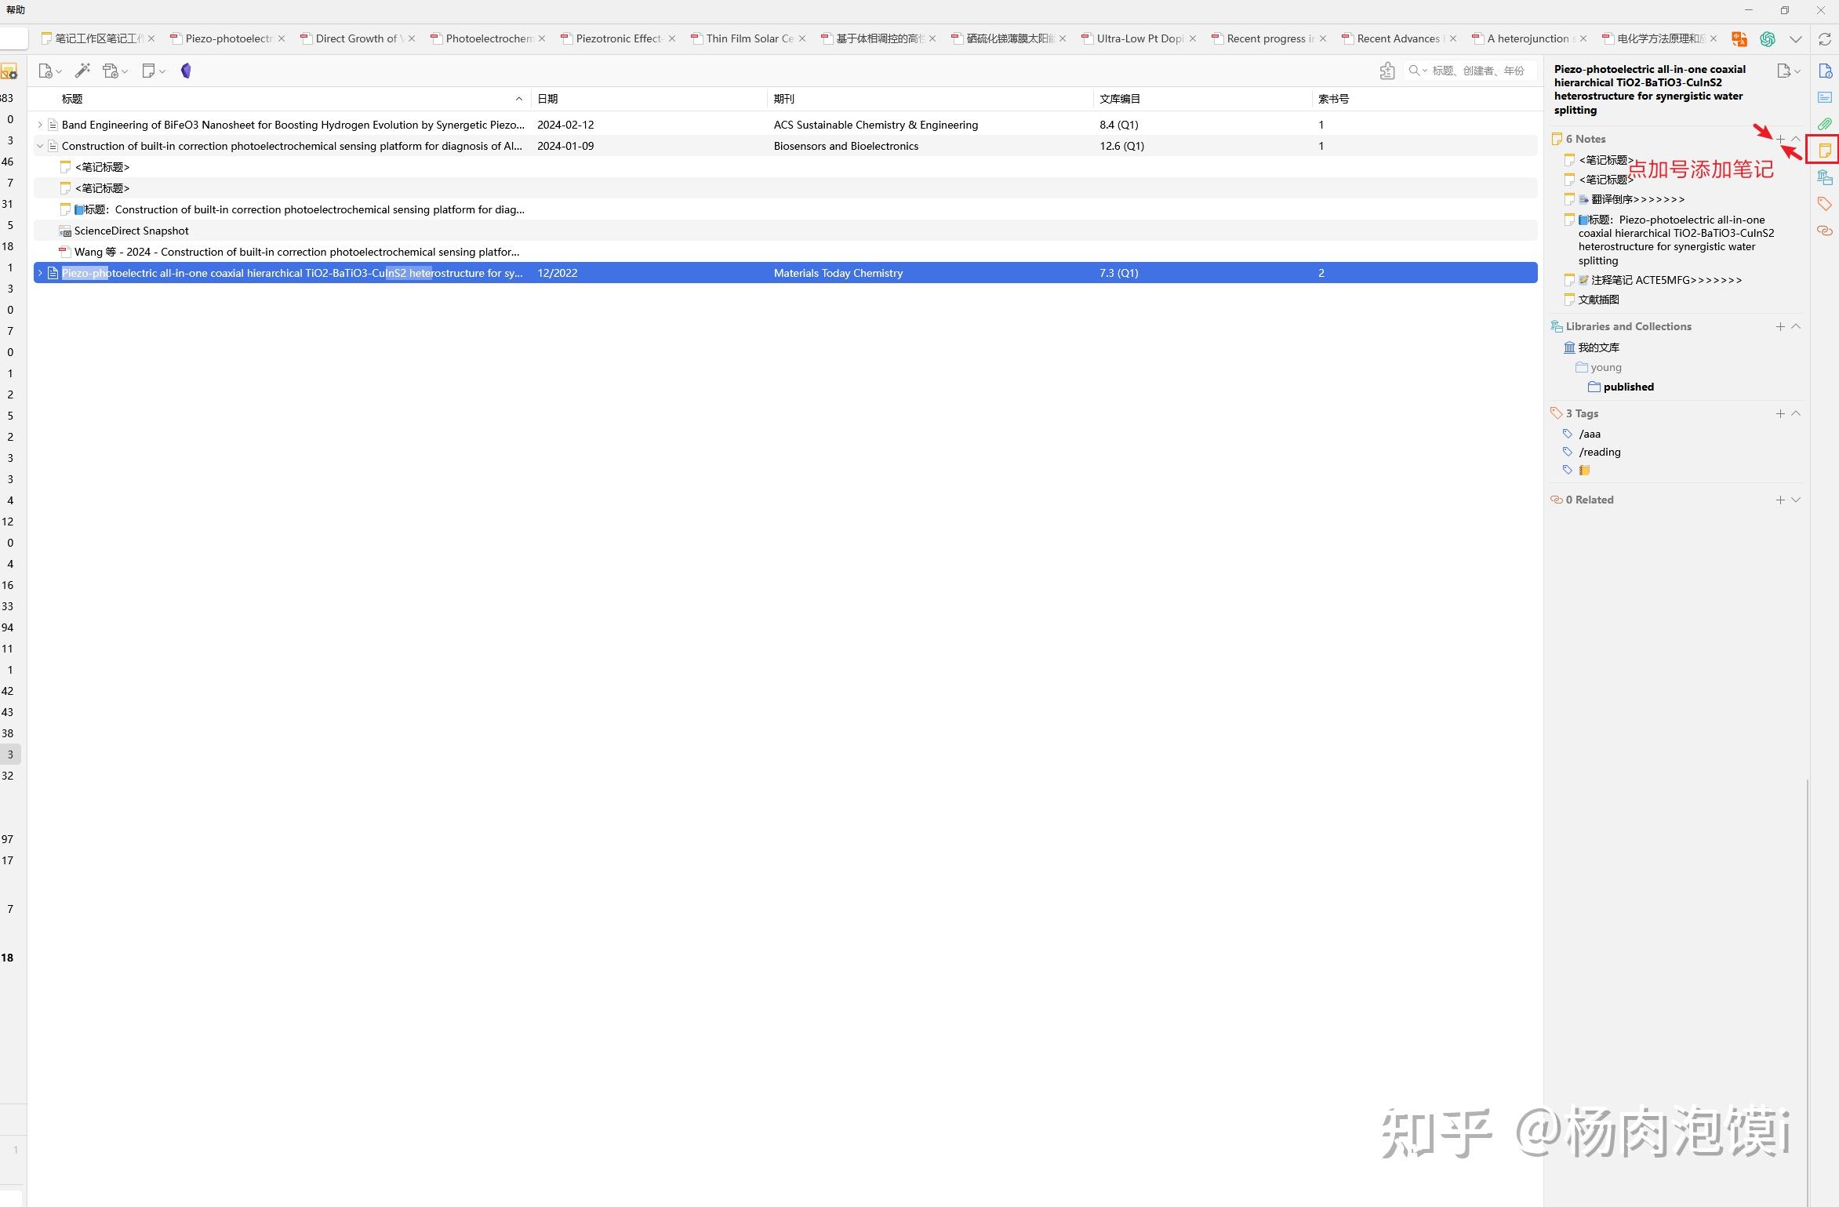Click the title/creator/year search field
The width and height of the screenshot is (1839, 1207).
[1478, 71]
